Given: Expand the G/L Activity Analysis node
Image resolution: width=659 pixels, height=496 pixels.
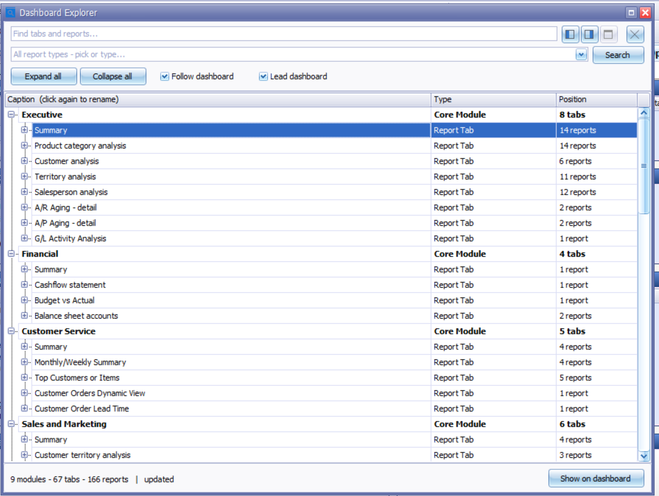Looking at the screenshot, I should pyautogui.click(x=24, y=238).
